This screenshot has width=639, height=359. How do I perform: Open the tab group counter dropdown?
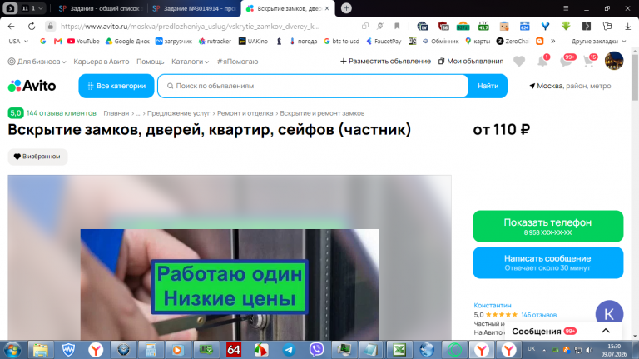[32, 8]
